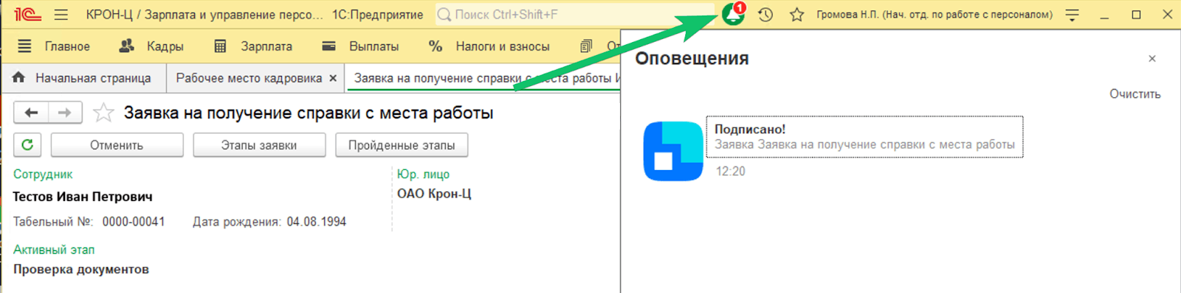Open the 1C main menu hamburger icon
Viewport: 1181px width, 293px height.
pos(61,15)
